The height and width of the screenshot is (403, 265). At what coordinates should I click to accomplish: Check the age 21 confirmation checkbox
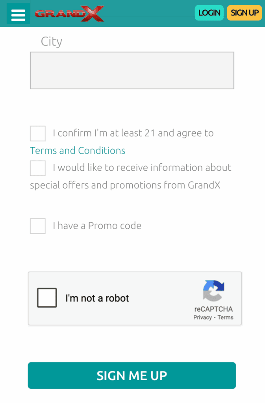(38, 133)
